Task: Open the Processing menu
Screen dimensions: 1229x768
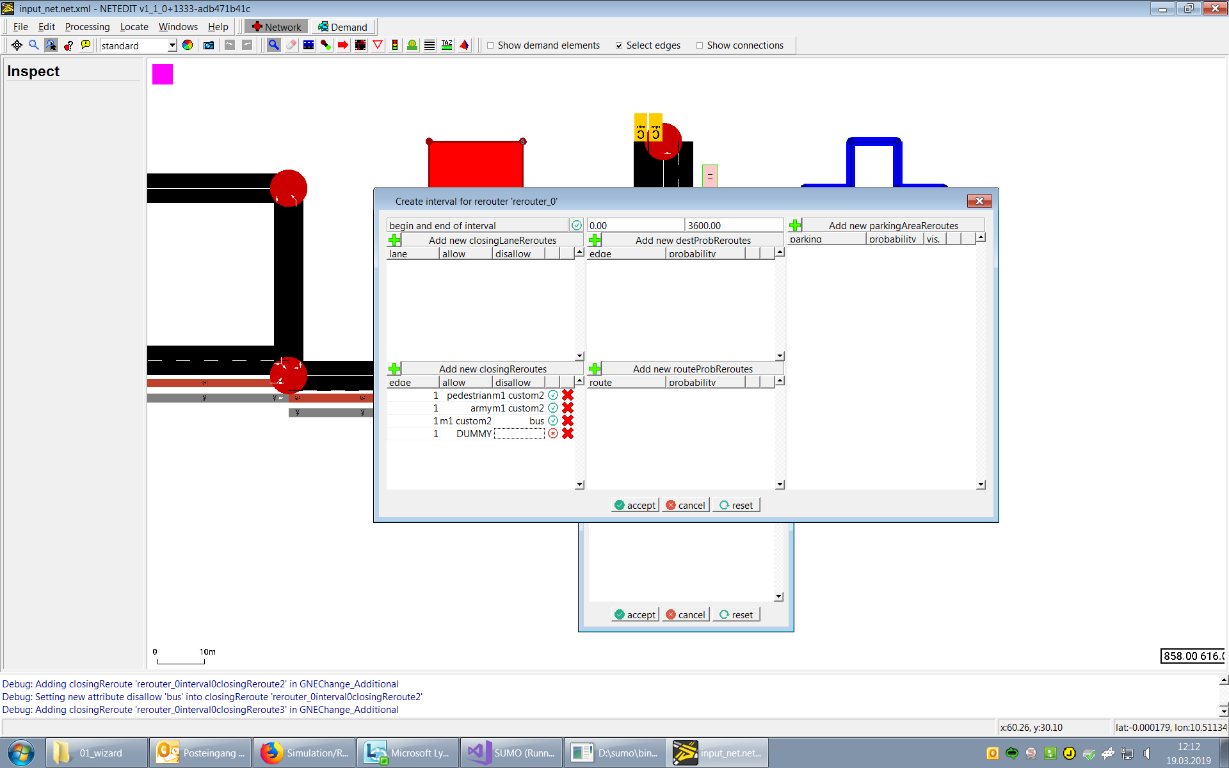Action: point(87,26)
